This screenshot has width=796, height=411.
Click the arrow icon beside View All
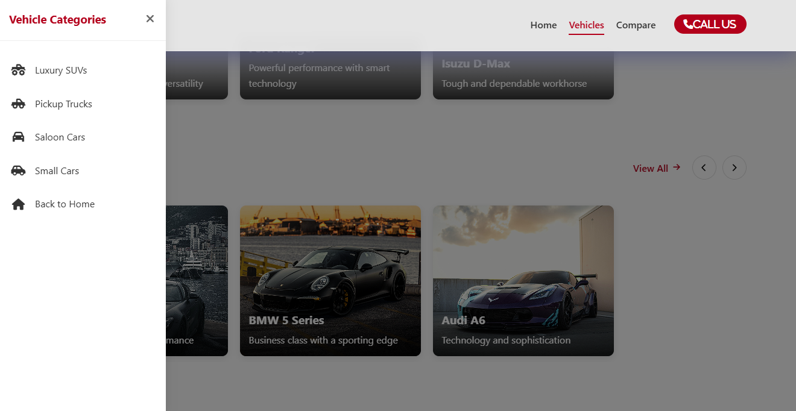pyautogui.click(x=677, y=168)
